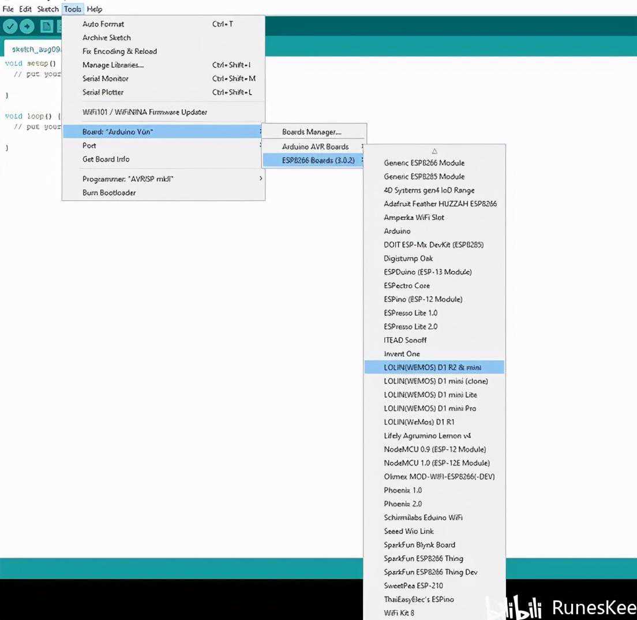Select Adafruit Feather HUZZAH ESP8266
Screen dimensions: 637x620
coord(434,204)
